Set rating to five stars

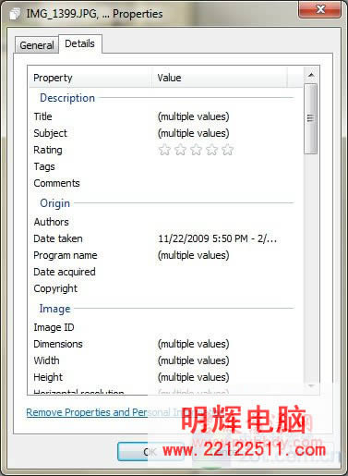pos(227,150)
